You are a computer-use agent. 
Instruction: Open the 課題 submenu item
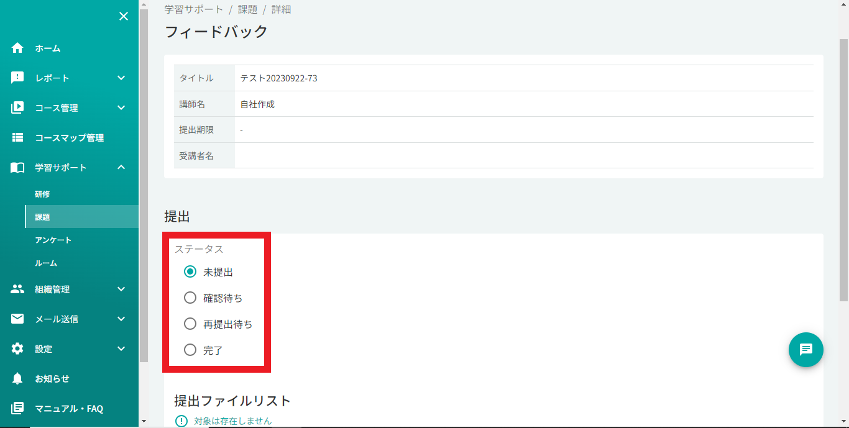tap(42, 217)
